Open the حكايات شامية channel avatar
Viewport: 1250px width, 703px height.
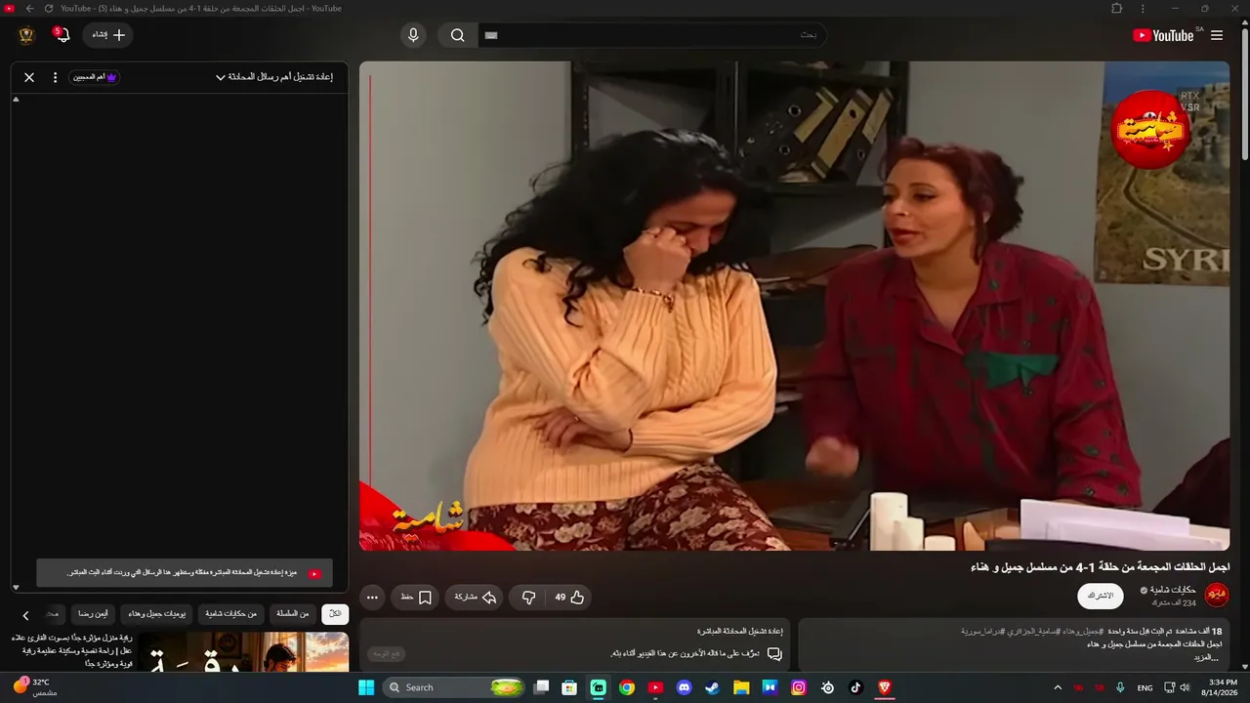tap(1217, 595)
